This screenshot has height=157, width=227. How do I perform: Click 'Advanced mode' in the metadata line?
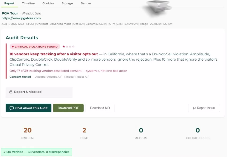(x=61, y=24)
